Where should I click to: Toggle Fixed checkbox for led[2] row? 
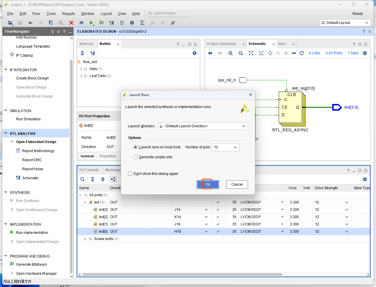coord(218,217)
